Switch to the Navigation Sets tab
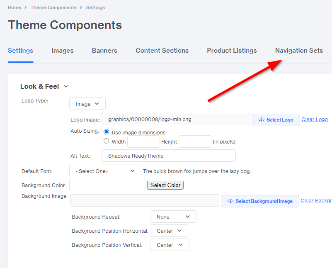The height and width of the screenshot is (268, 332). pos(299,51)
